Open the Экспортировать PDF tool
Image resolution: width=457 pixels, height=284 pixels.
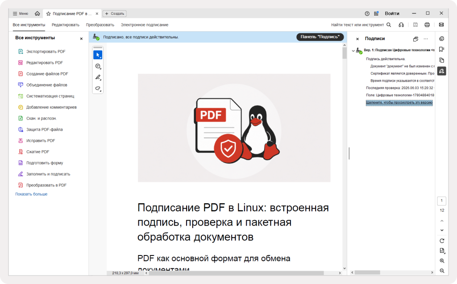(x=42, y=52)
